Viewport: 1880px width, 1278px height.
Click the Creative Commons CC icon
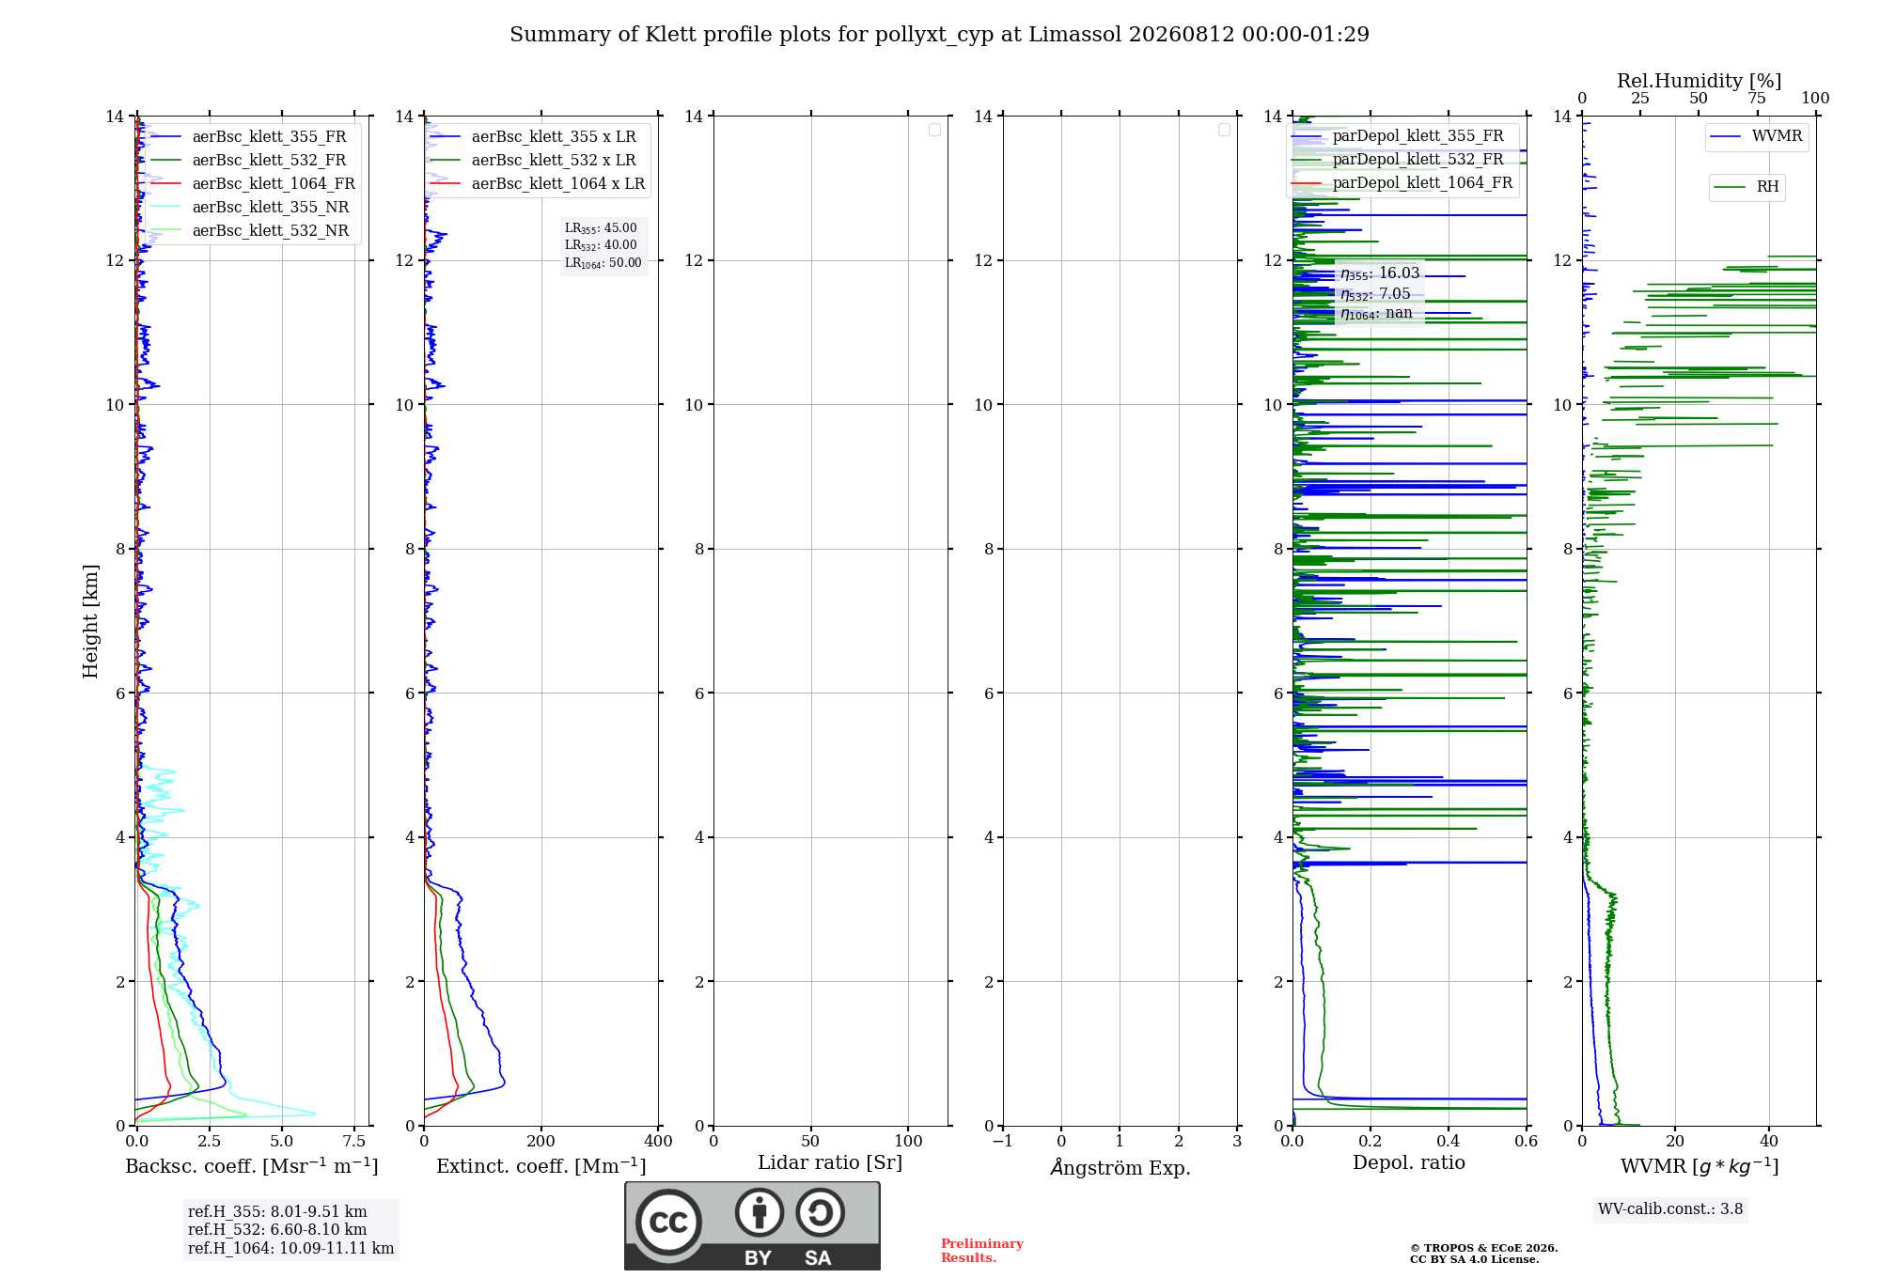(668, 1223)
